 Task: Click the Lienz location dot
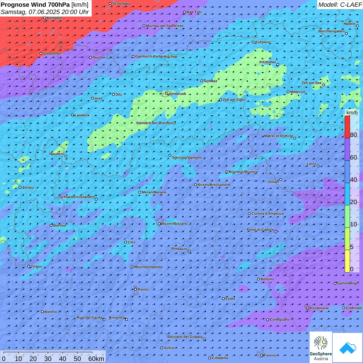tap(318, 166)
